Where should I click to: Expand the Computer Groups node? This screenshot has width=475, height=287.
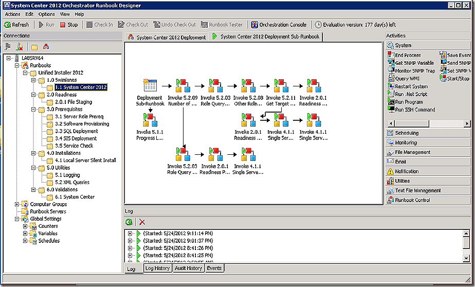tap(17, 204)
